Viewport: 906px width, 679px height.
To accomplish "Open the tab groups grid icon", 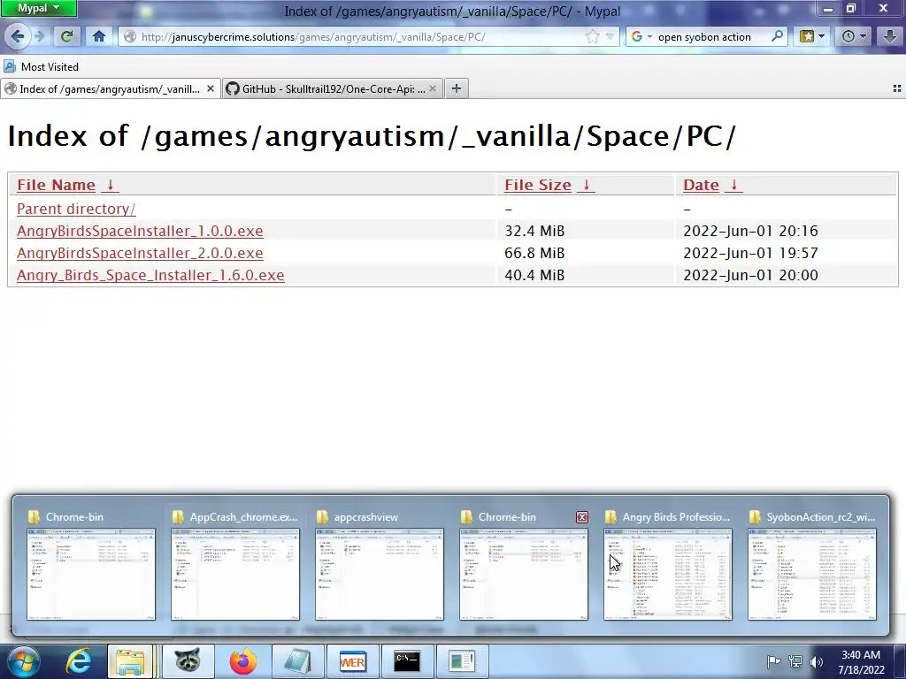I will (x=897, y=88).
